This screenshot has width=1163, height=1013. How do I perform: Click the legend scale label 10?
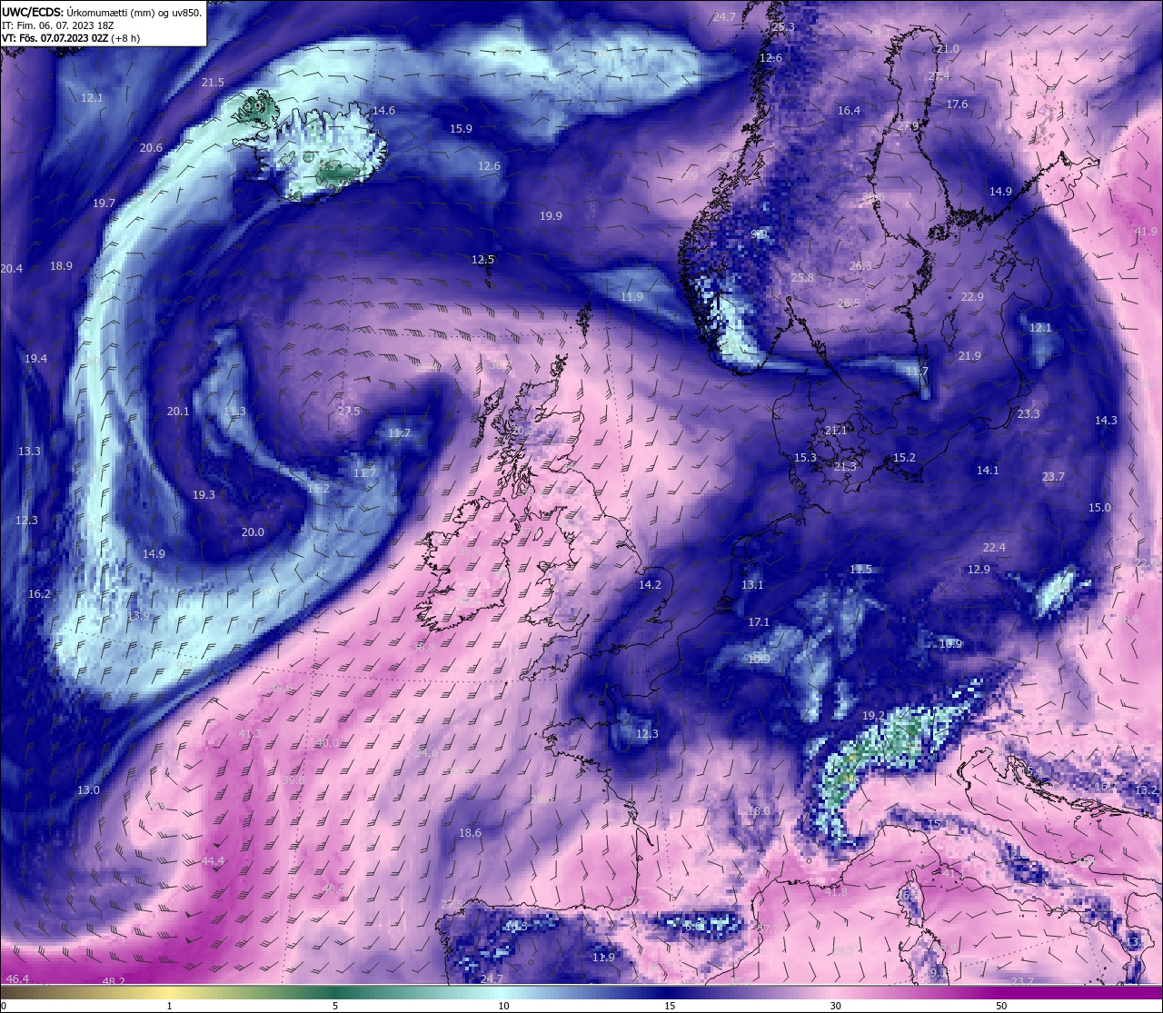(x=503, y=1007)
